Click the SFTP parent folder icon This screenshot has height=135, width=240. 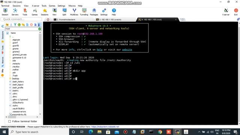[7, 25]
